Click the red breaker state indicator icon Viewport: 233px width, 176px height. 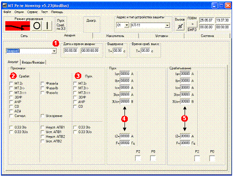(x=17, y=26)
